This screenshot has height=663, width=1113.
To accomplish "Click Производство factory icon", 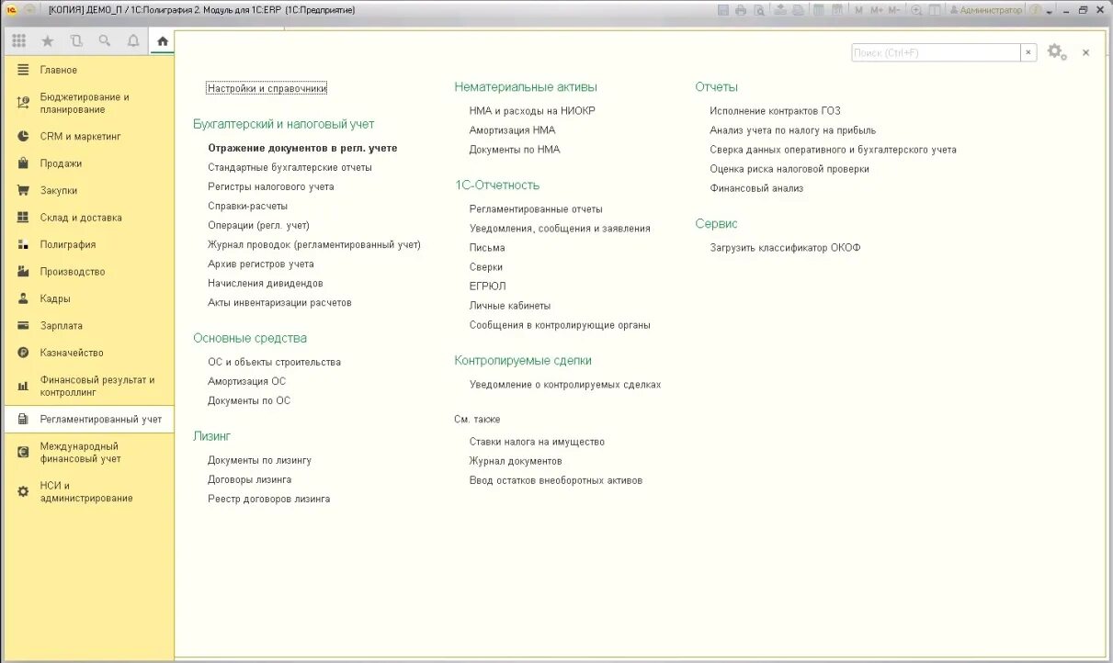I will (23, 272).
